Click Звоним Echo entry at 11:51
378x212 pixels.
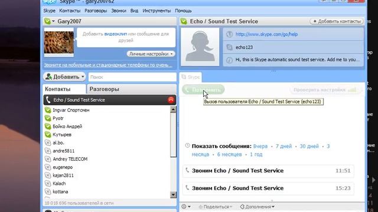(x=268, y=171)
